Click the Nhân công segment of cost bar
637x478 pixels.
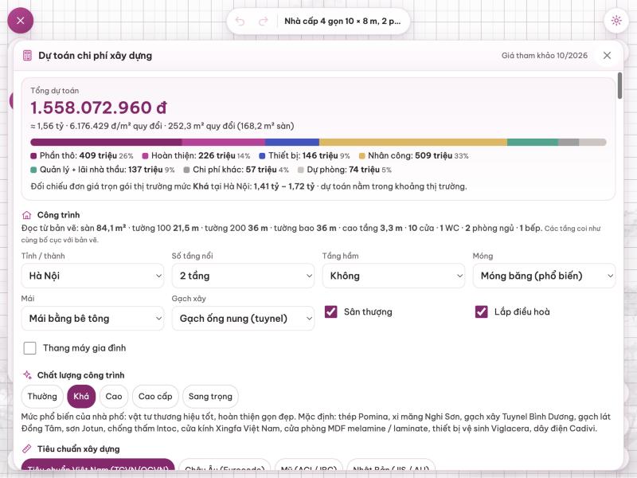(x=413, y=143)
